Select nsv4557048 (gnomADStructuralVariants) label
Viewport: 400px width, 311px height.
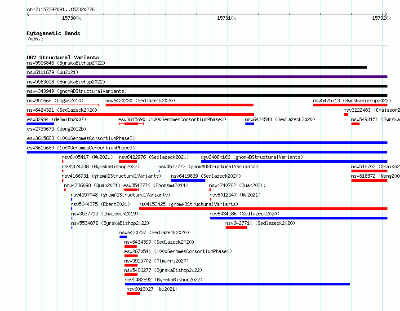coord(120,195)
